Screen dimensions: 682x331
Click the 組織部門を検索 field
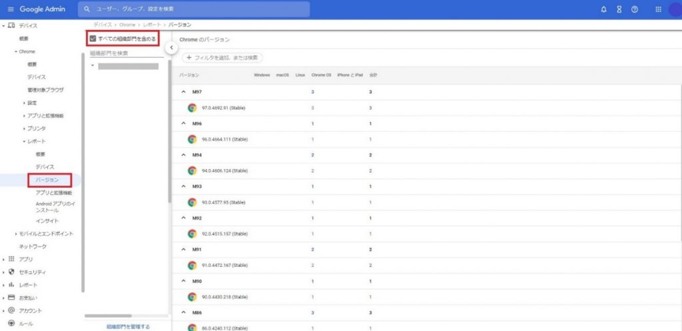127,53
